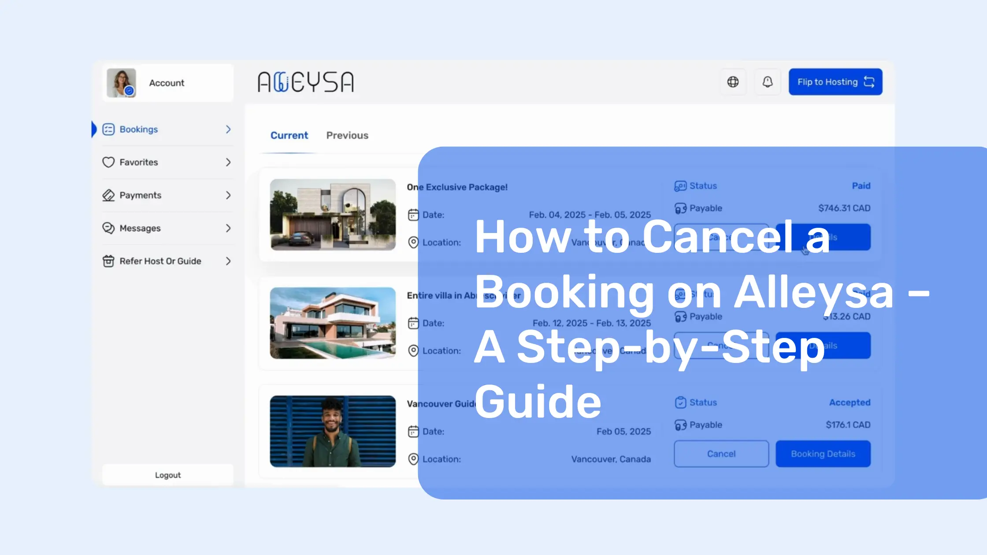Click the Payments card icon
This screenshot has width=987, height=555.
tap(108, 196)
